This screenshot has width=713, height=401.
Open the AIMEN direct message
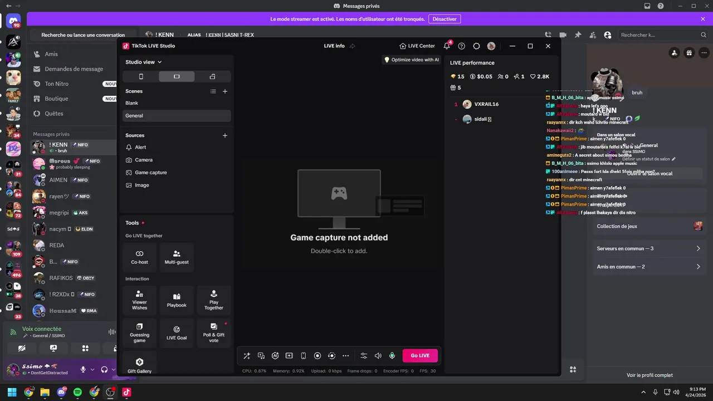(x=72, y=180)
